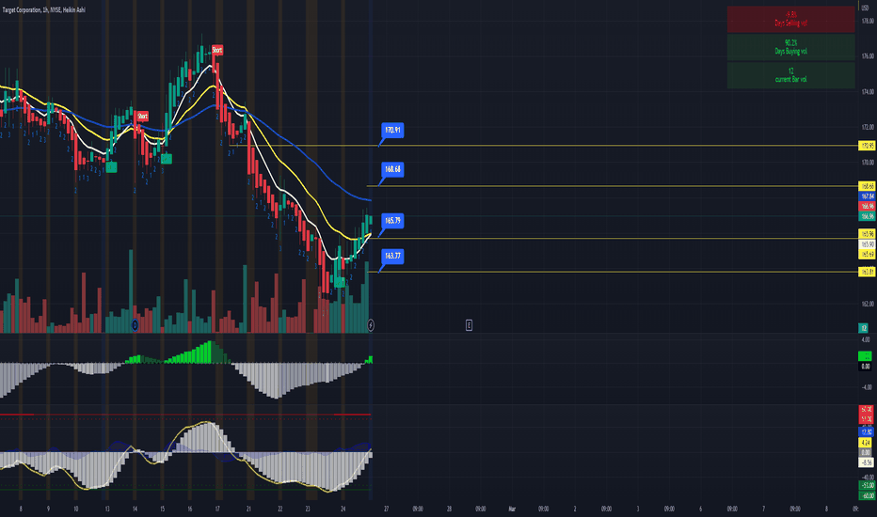
Task: Click the 'Mar' label on time axis
Action: pyautogui.click(x=512, y=509)
